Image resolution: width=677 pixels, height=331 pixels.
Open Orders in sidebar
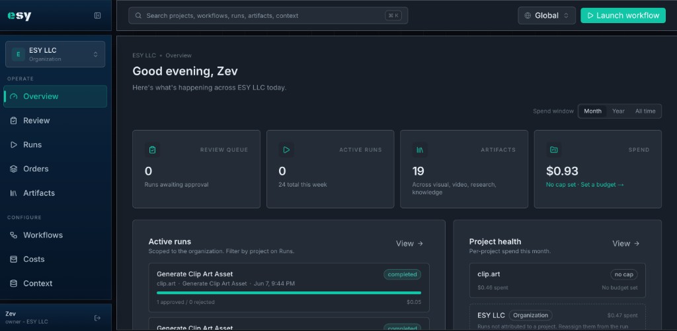56,169
